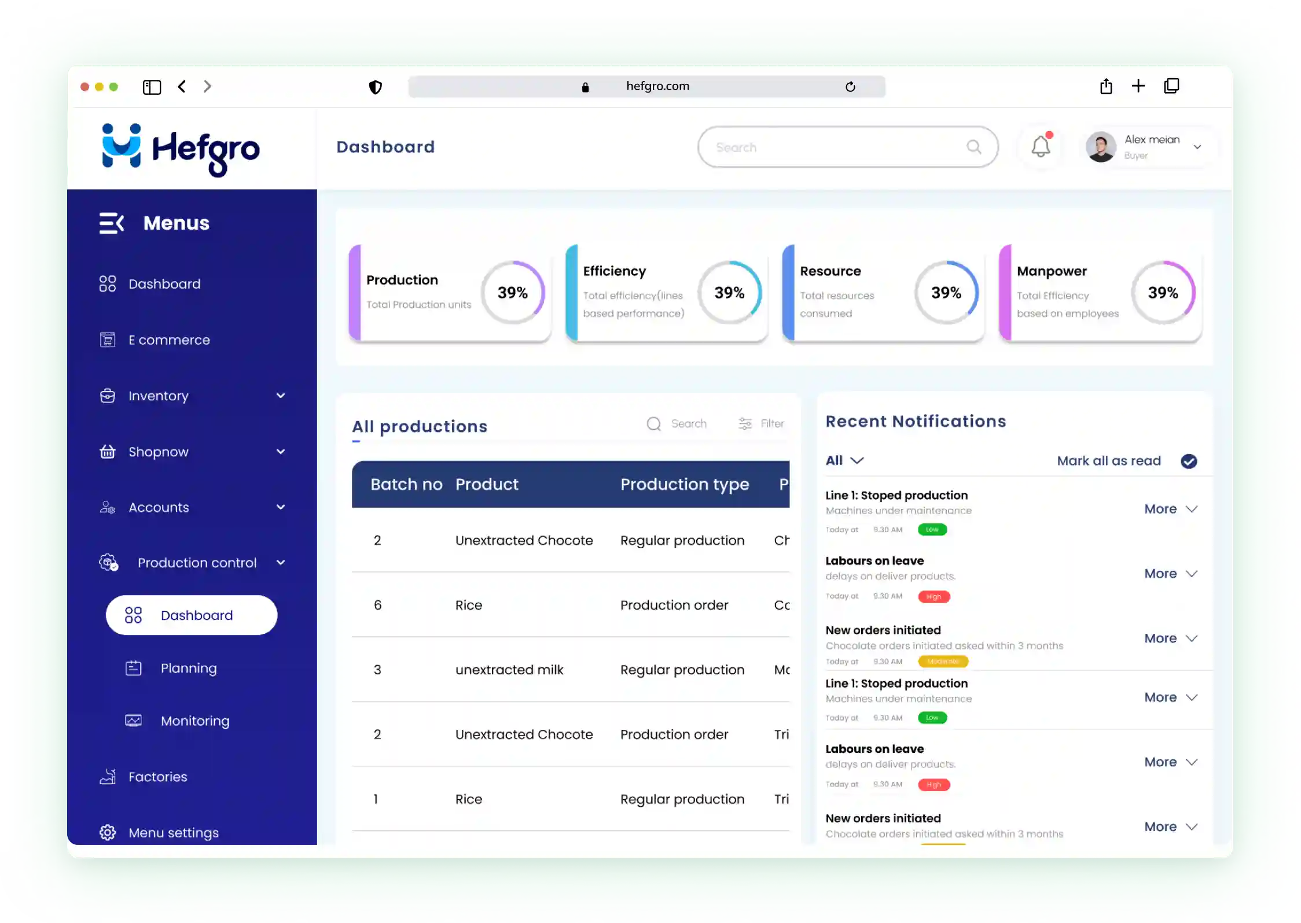
Task: Open the Monitoring submenu item
Action: pyautogui.click(x=194, y=721)
